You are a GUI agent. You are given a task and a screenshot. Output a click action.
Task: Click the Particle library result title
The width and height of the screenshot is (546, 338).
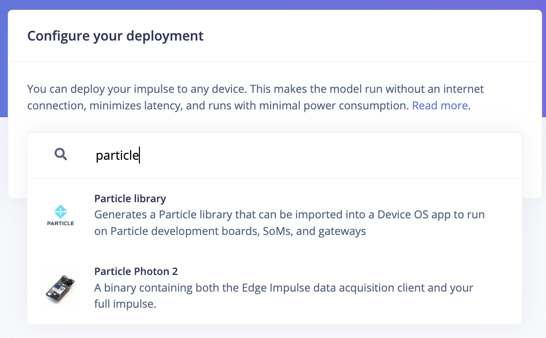pyautogui.click(x=130, y=198)
